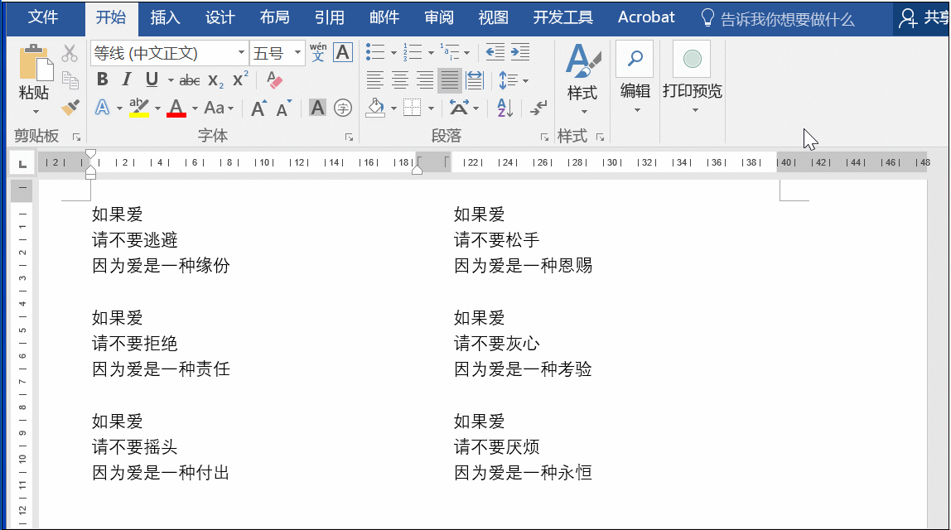Open the font size dropdown 五号
Screen dimensions: 951x530
coord(297,53)
